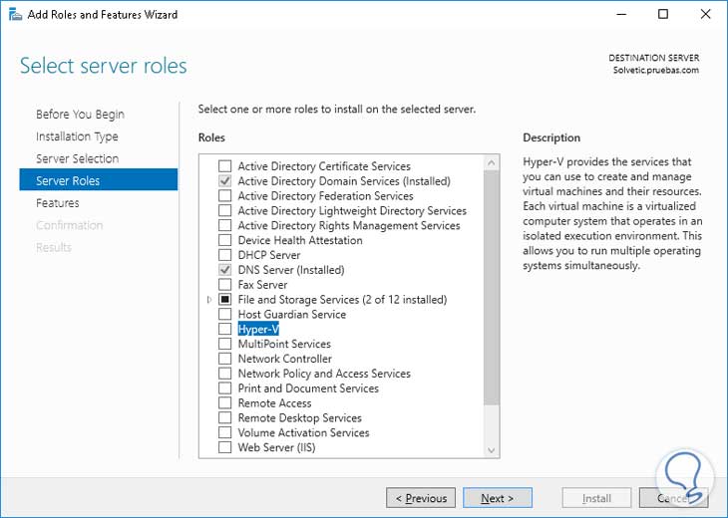Open the Before You Begin step
Screen dimensions: 728x518
pyautogui.click(x=80, y=115)
